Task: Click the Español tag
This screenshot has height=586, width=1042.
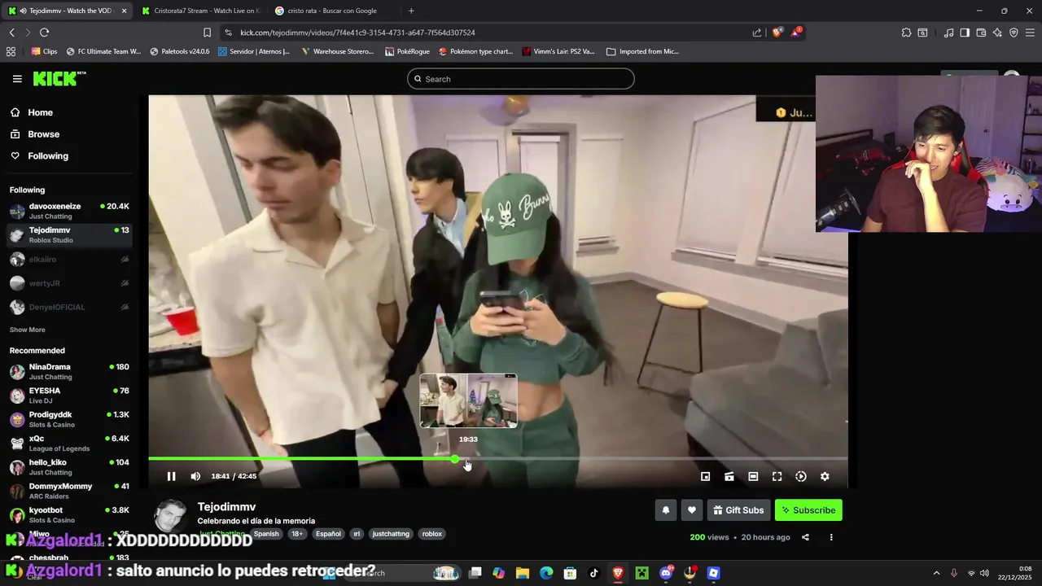Action: click(328, 534)
